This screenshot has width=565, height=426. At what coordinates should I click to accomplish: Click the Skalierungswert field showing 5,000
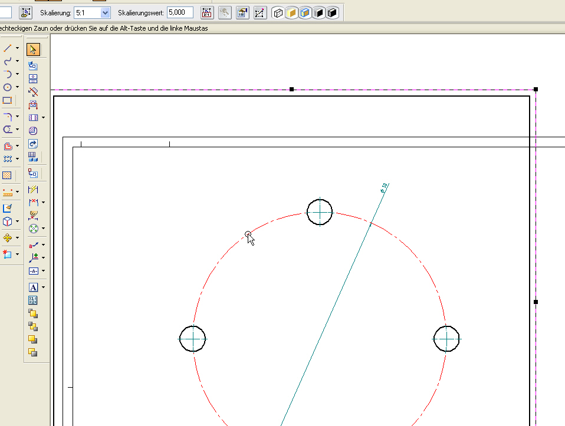tap(180, 12)
